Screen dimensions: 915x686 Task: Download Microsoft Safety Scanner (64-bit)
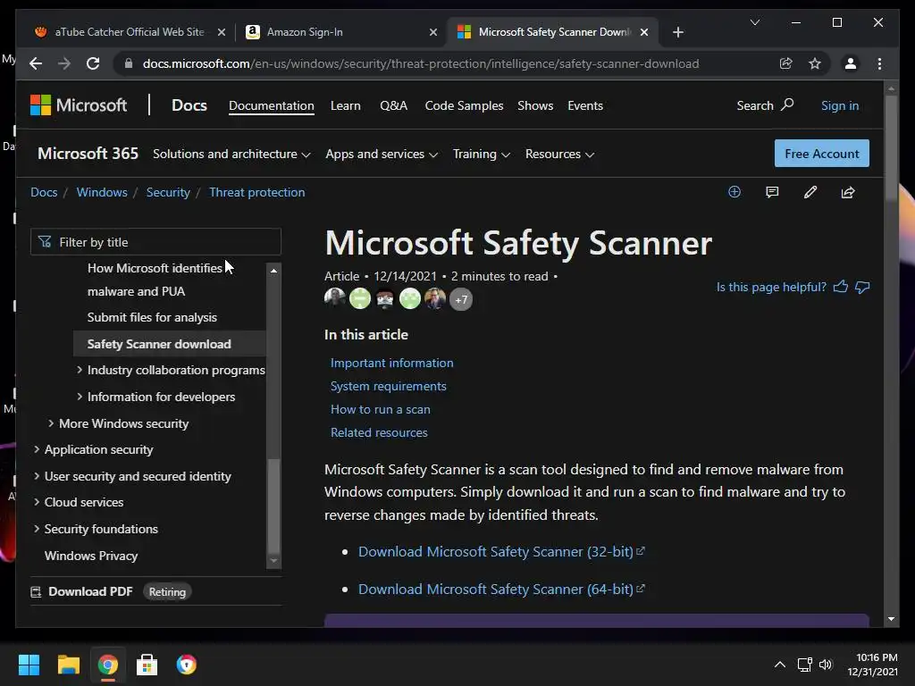[500, 590]
